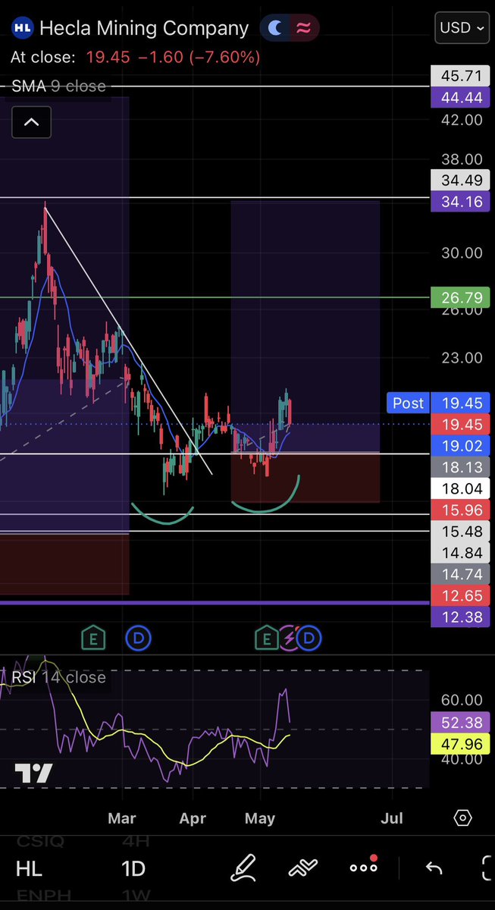495x910 pixels.
Task: Open the pen drawing tools
Action: [x=244, y=868]
